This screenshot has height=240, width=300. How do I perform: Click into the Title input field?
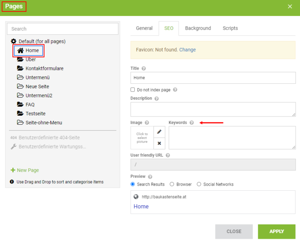pyautogui.click(x=213, y=78)
